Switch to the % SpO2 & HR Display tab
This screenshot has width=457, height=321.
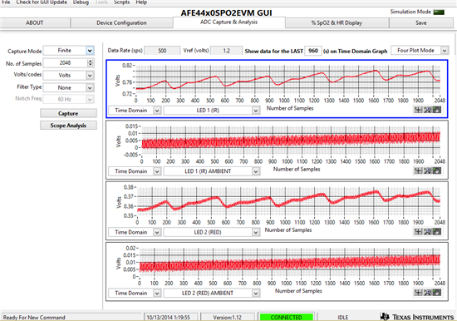click(337, 22)
